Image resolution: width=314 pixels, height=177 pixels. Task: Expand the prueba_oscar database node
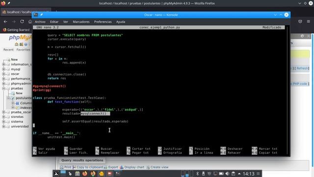(x=3, y=112)
